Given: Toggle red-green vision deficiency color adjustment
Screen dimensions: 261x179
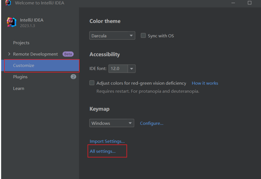Looking at the screenshot, I should tap(92, 83).
